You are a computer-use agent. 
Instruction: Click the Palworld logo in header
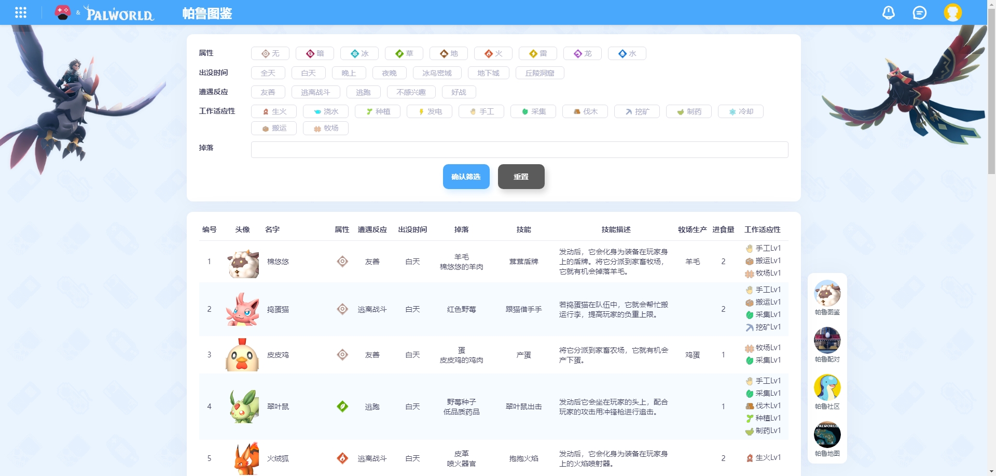119,13
